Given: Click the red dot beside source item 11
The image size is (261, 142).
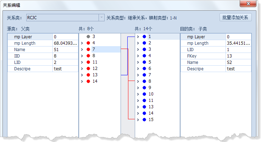Looking at the screenshot, I should coord(88,62).
